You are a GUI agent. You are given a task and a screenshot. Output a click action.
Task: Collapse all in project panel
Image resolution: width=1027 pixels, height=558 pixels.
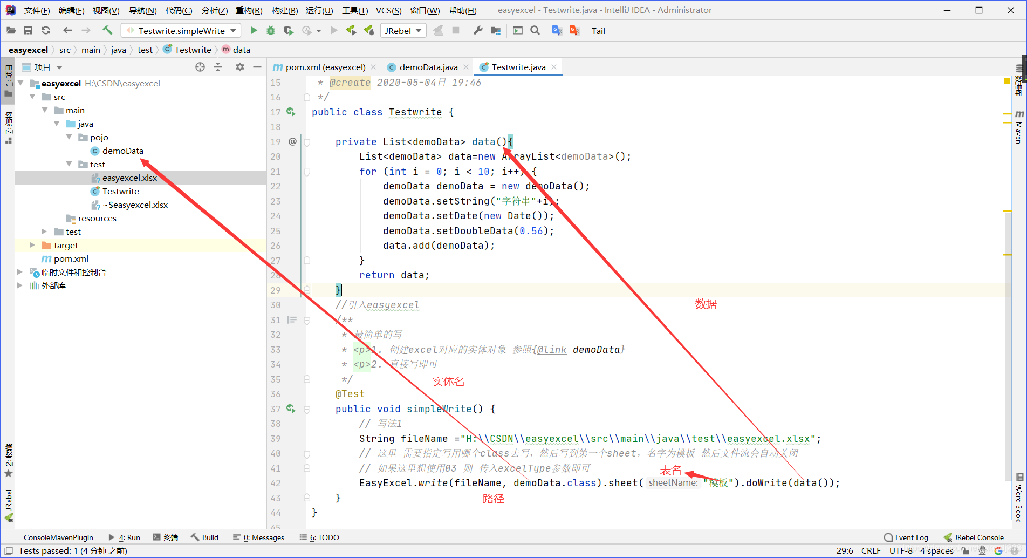(x=218, y=67)
